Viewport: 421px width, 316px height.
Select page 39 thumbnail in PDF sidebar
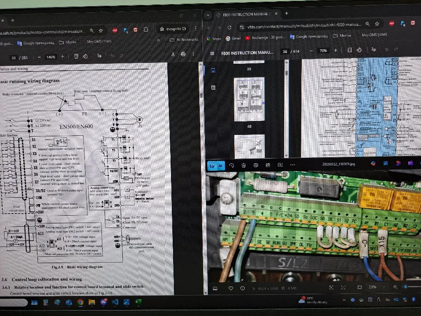tap(249, 94)
